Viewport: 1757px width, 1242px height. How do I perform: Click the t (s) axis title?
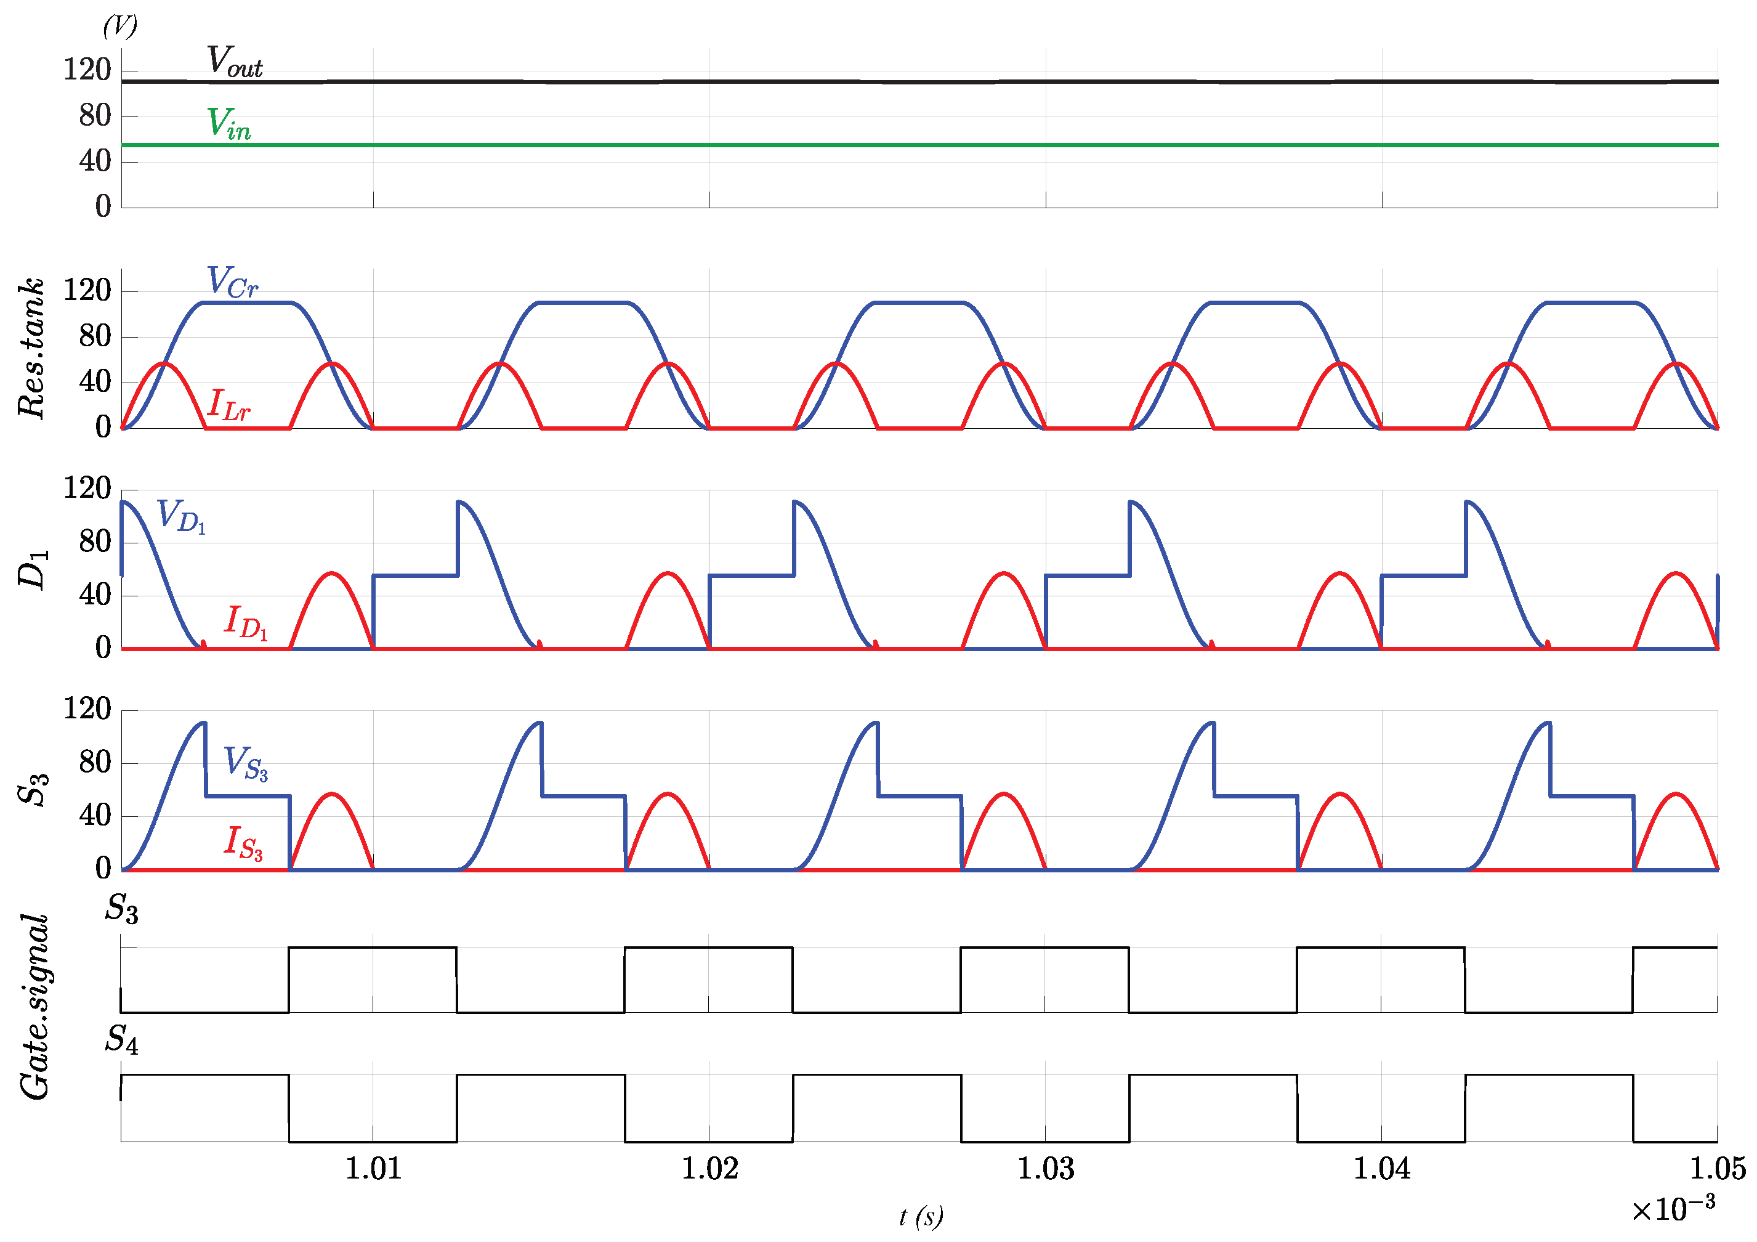pyautogui.click(x=921, y=1216)
